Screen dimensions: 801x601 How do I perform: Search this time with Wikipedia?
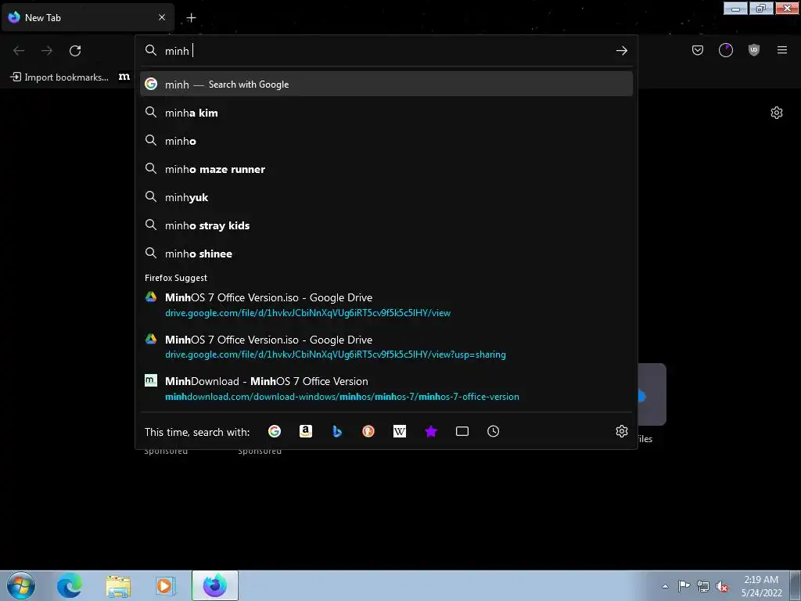click(400, 431)
